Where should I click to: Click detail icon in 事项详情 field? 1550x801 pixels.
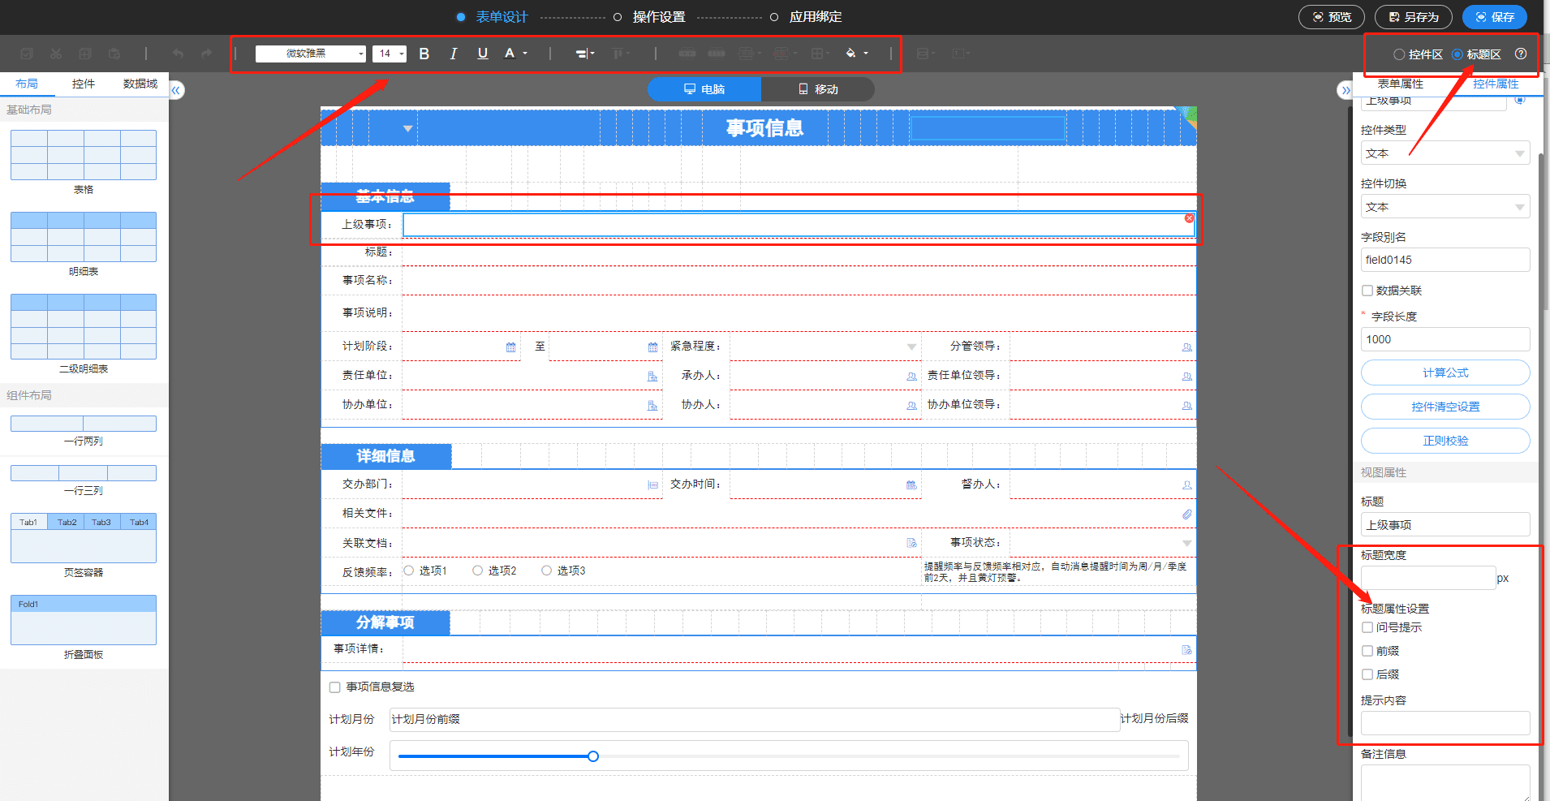tap(1186, 650)
